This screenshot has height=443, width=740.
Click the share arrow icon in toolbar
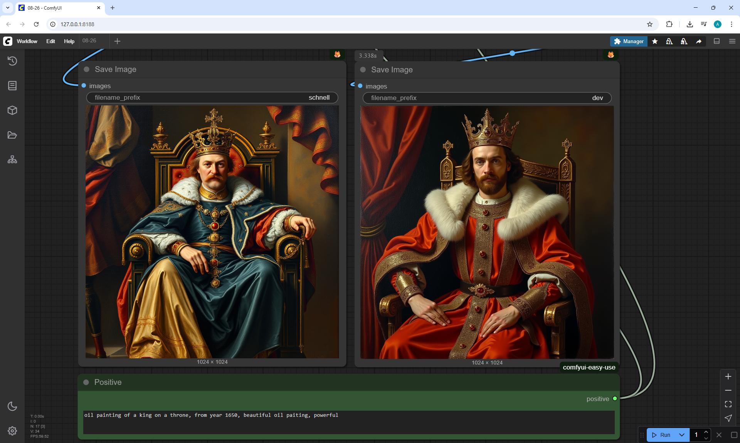(699, 41)
